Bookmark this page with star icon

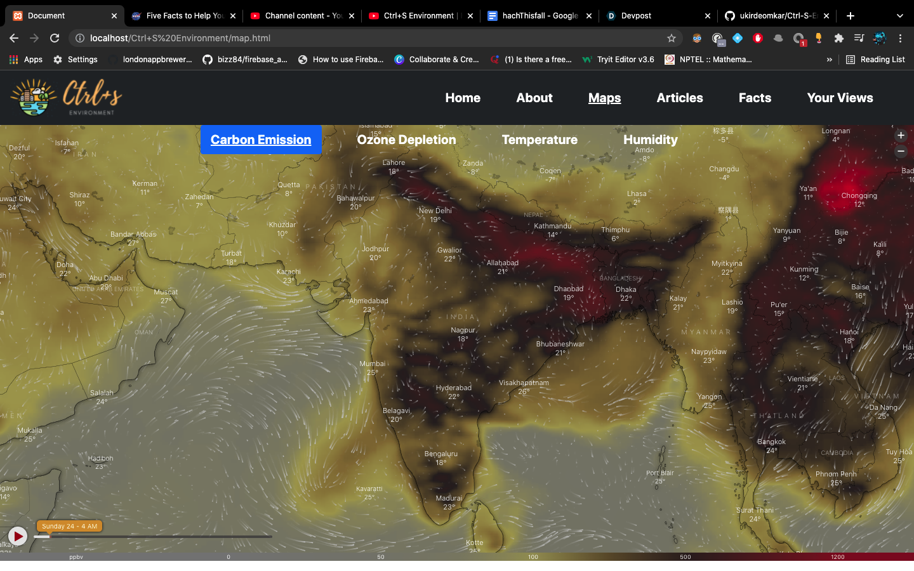click(x=672, y=38)
